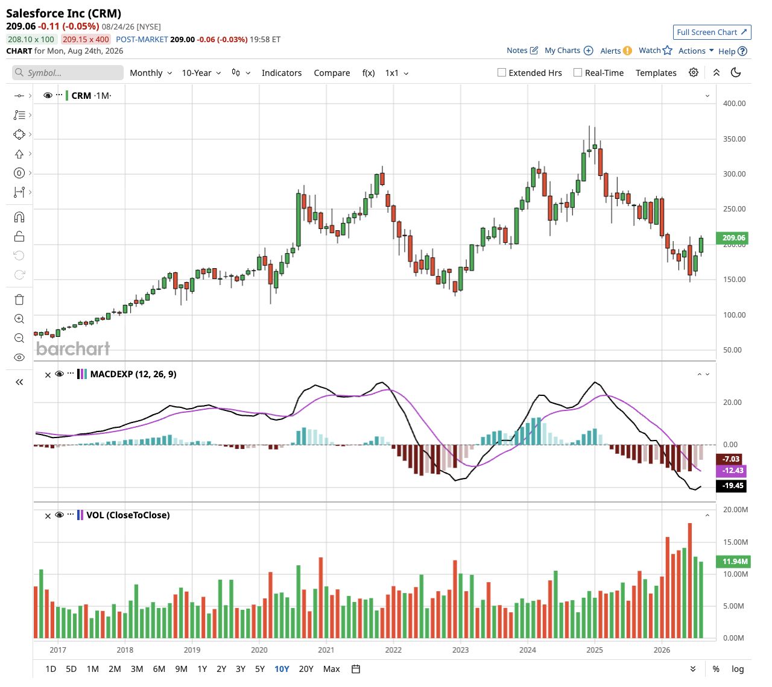Toggle visibility of the VOL indicator
The width and height of the screenshot is (772, 687).
coord(59,515)
